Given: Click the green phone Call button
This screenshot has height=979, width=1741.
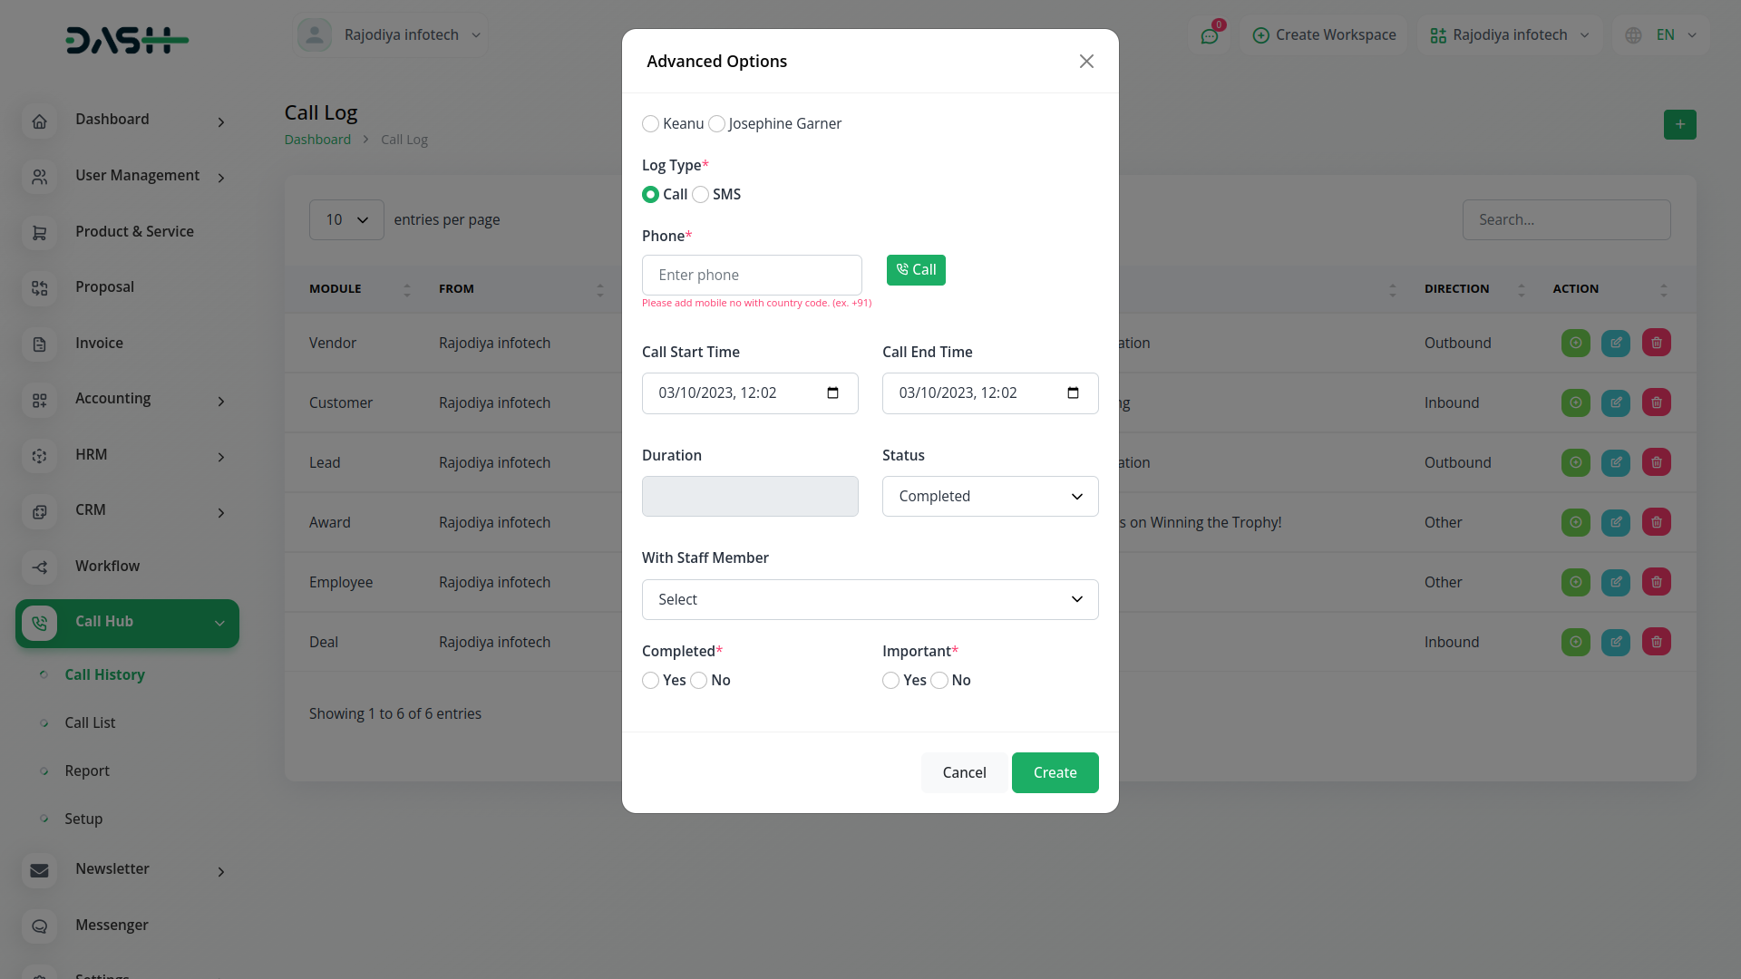Looking at the screenshot, I should click(x=916, y=270).
